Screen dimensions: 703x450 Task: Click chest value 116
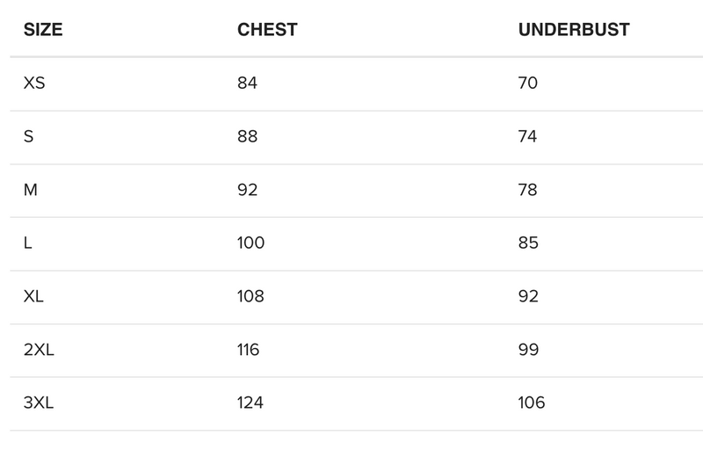click(x=249, y=350)
